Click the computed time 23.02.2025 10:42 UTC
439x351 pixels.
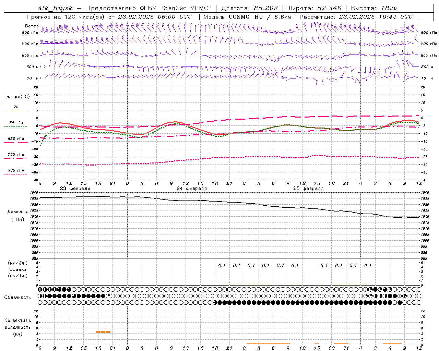tap(376, 17)
